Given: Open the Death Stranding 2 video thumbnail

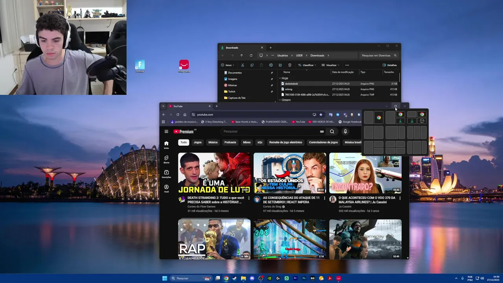Looking at the screenshot, I should coord(214,173).
